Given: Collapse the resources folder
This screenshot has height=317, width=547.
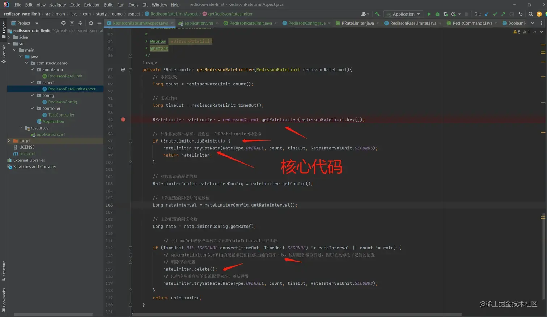Looking at the screenshot, I should pos(21,128).
